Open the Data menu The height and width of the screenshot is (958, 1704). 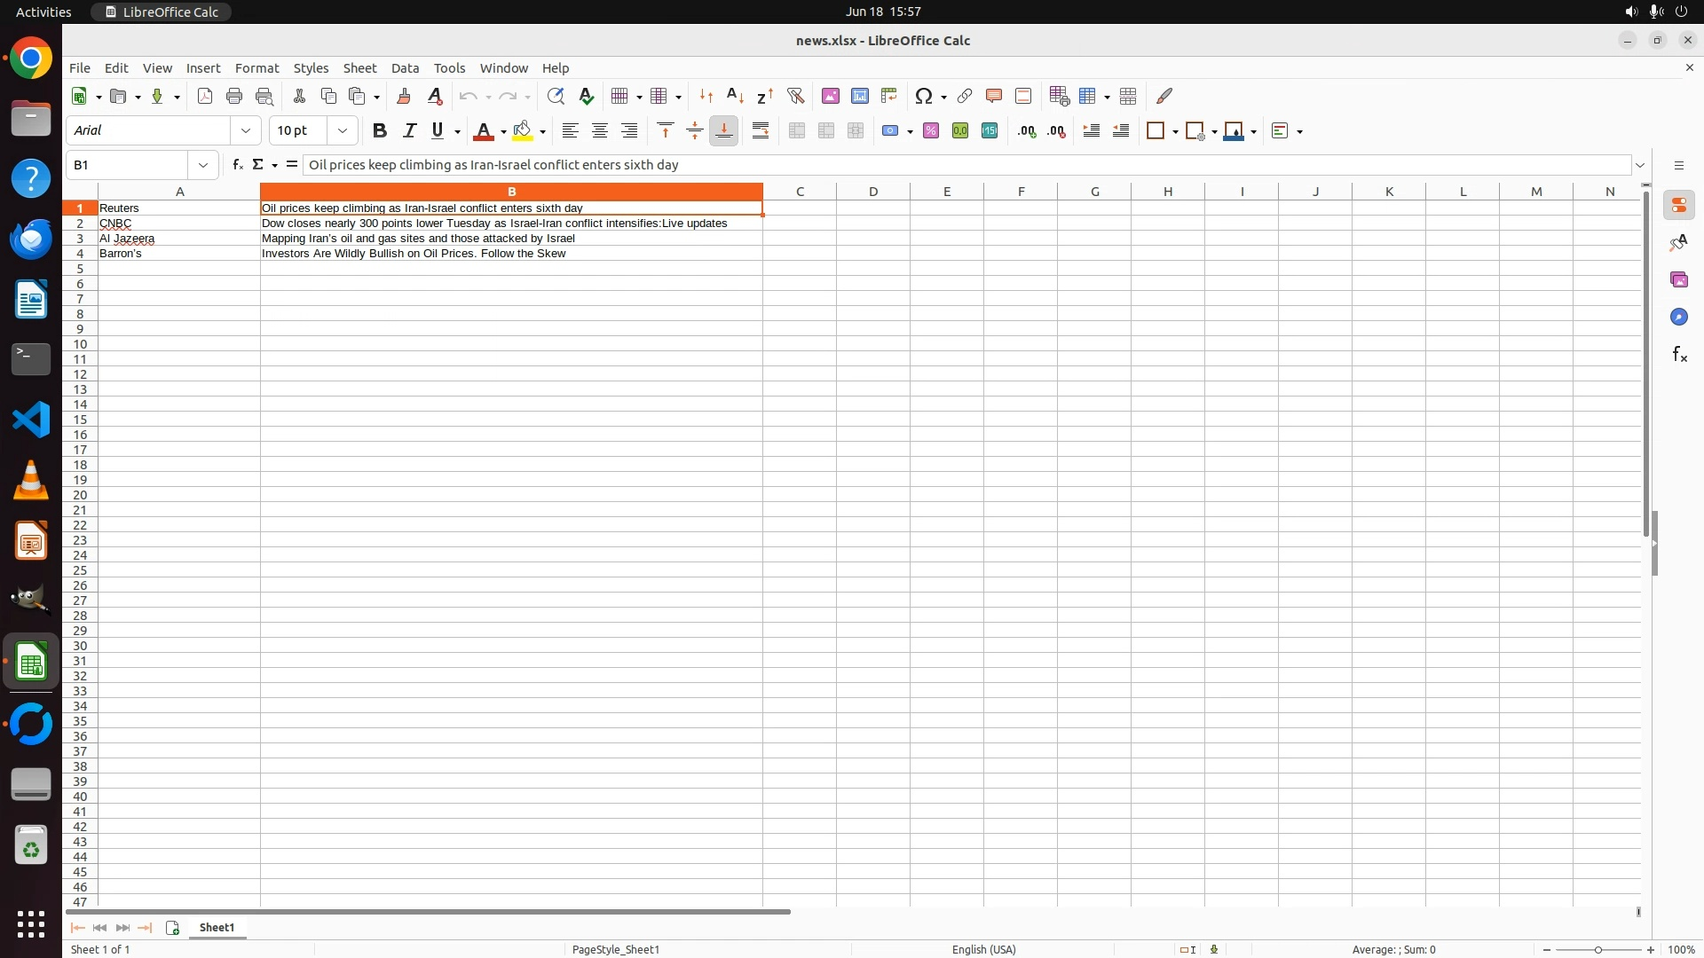pos(405,68)
